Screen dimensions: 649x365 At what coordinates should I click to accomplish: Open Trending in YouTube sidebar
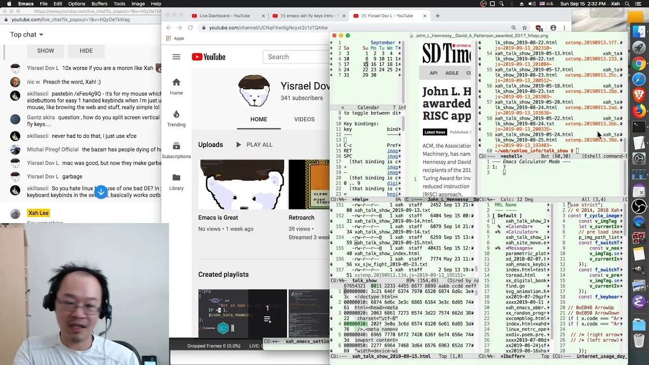pos(176,118)
